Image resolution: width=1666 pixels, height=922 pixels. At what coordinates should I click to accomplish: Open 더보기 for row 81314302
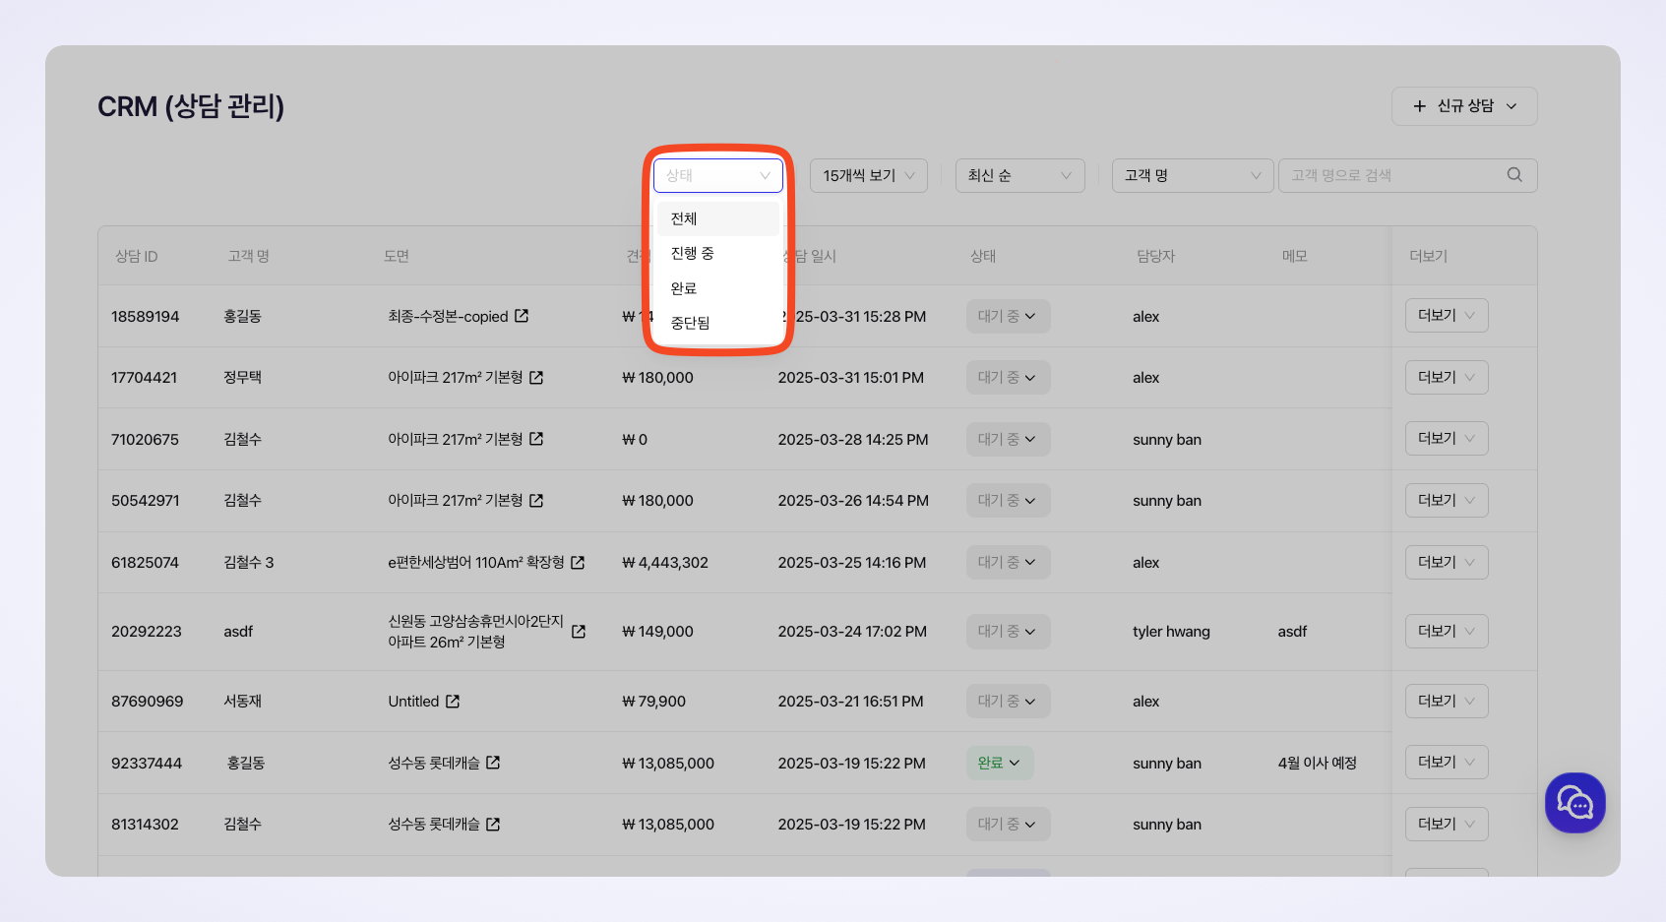(x=1447, y=825)
